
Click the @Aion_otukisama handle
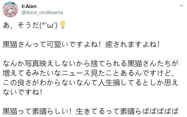click(42, 12)
